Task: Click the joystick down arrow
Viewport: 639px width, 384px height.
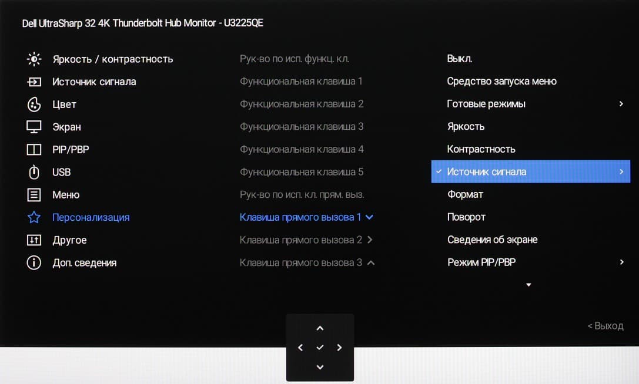Action: click(x=320, y=367)
